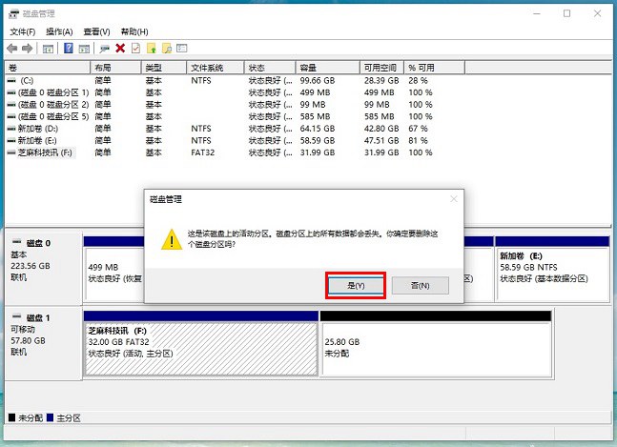Click the back arrow toolbar icon
617x447 pixels.
11,48
